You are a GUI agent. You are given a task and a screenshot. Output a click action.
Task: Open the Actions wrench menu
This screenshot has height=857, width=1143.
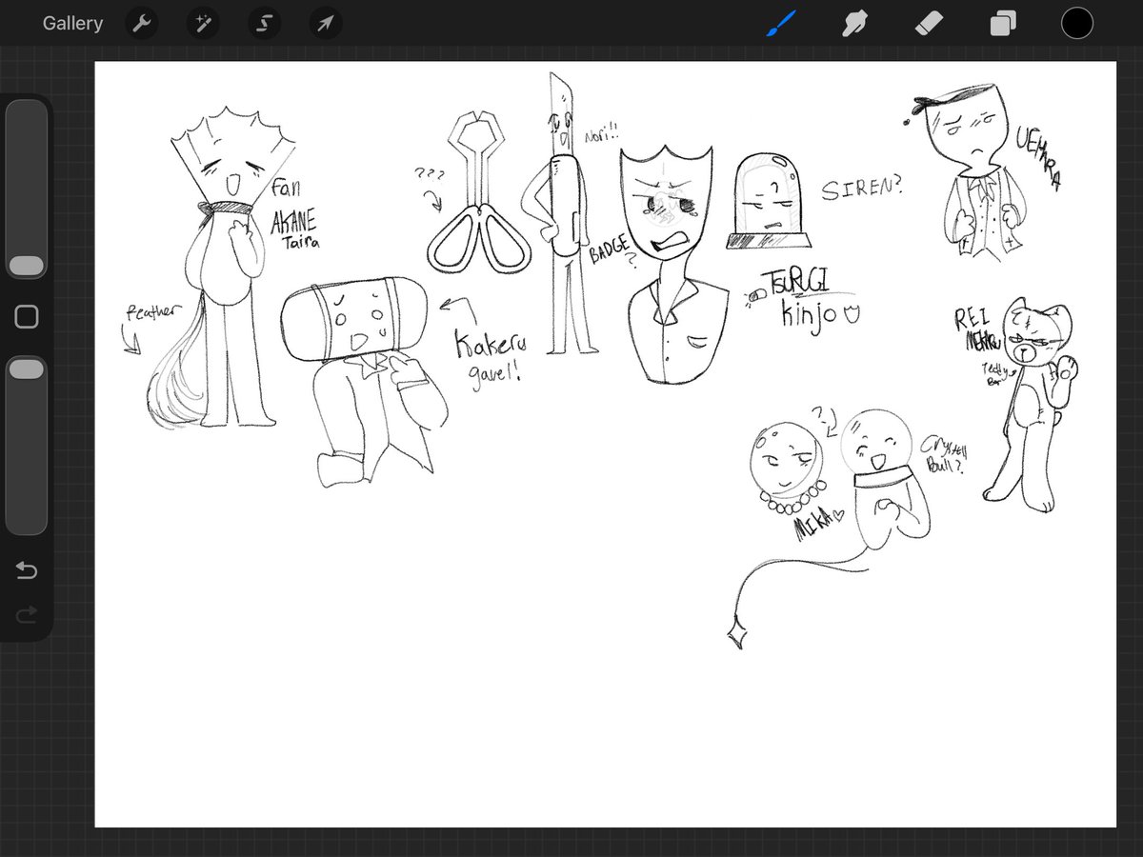tap(141, 24)
